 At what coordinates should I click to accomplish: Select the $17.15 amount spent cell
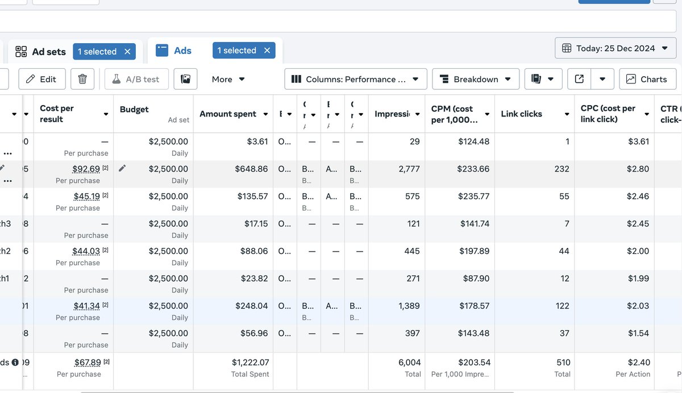pyautogui.click(x=256, y=223)
